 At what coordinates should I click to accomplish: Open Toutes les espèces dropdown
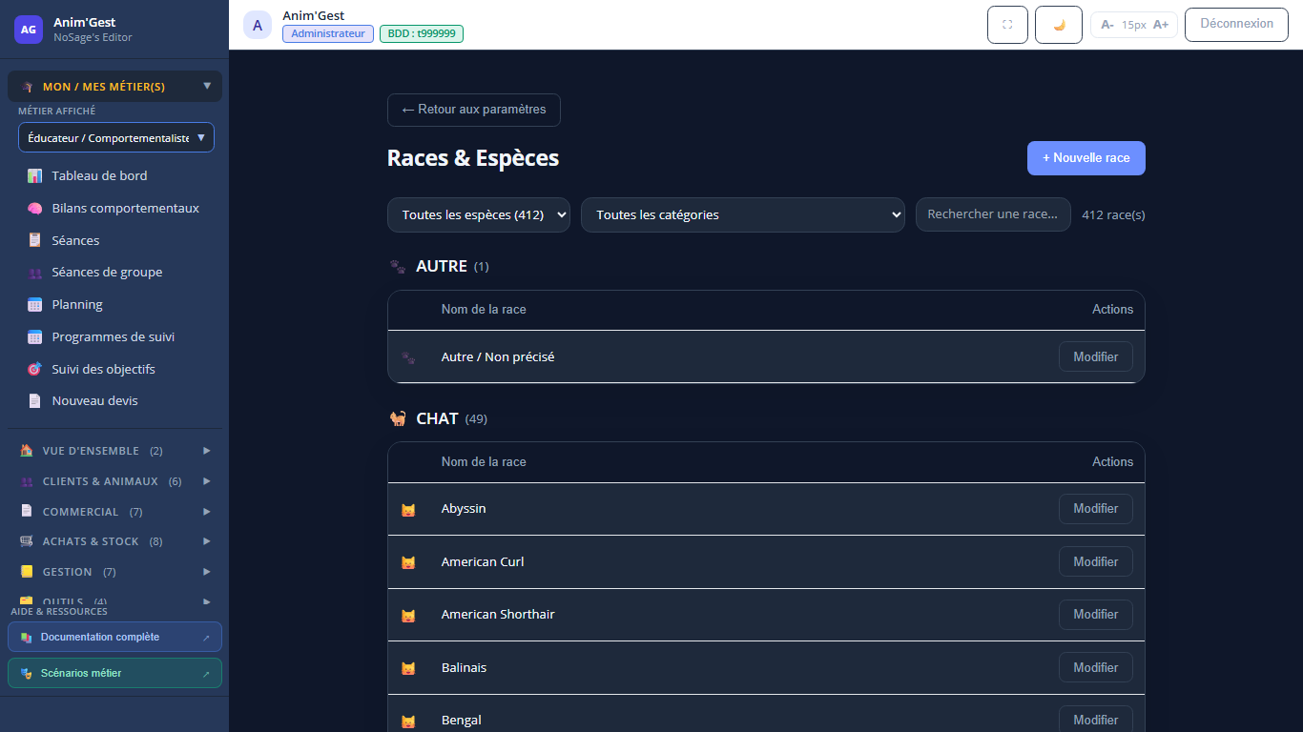[479, 214]
